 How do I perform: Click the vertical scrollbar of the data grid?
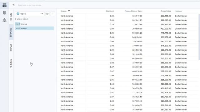point(199,37)
